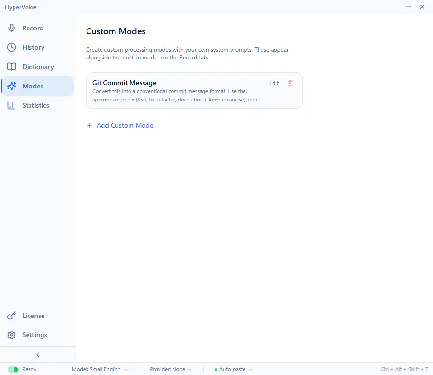Minimize the HyperVoice window
Viewport: 433px width, 375px height.
click(x=409, y=7)
